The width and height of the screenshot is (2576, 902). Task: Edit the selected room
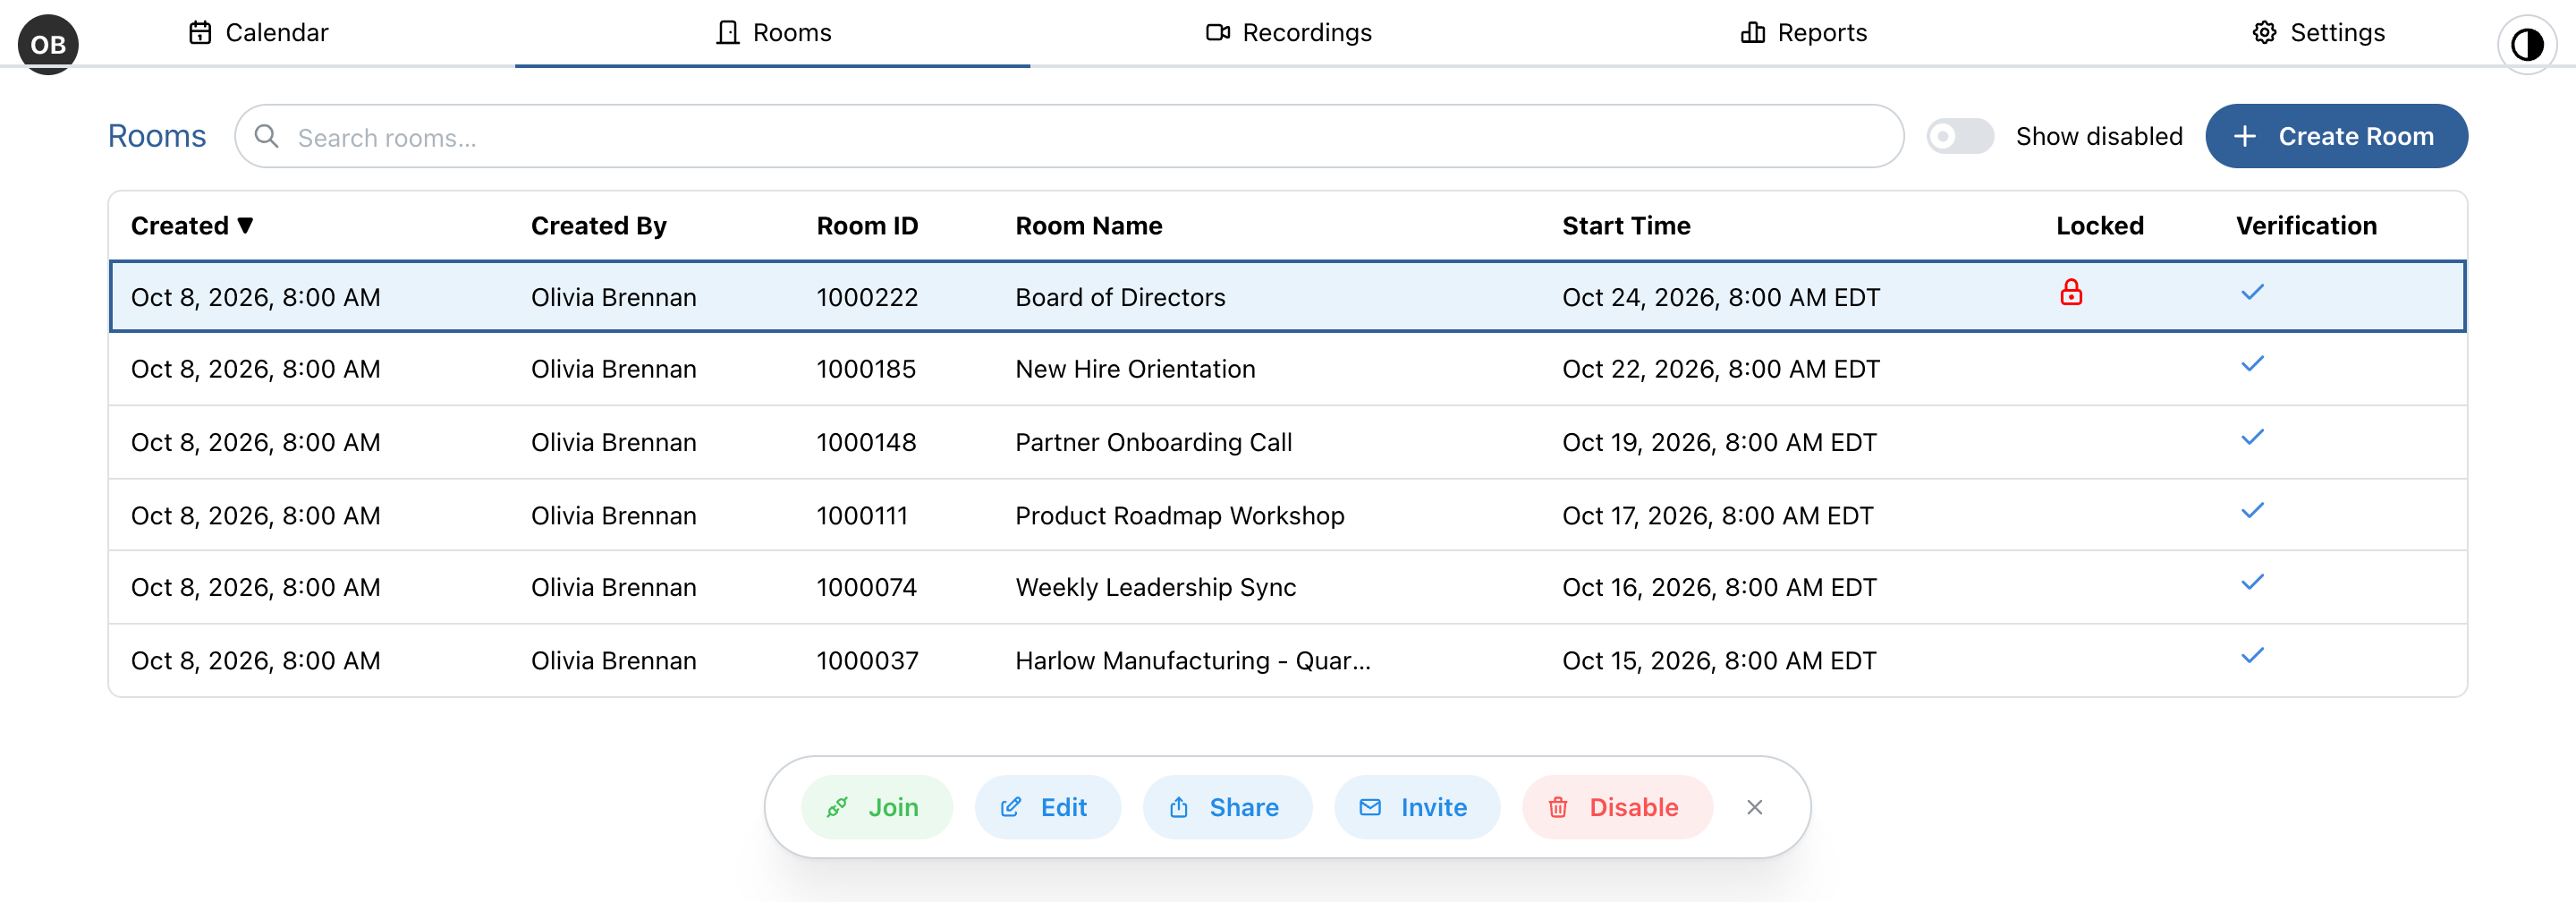click(x=1047, y=807)
